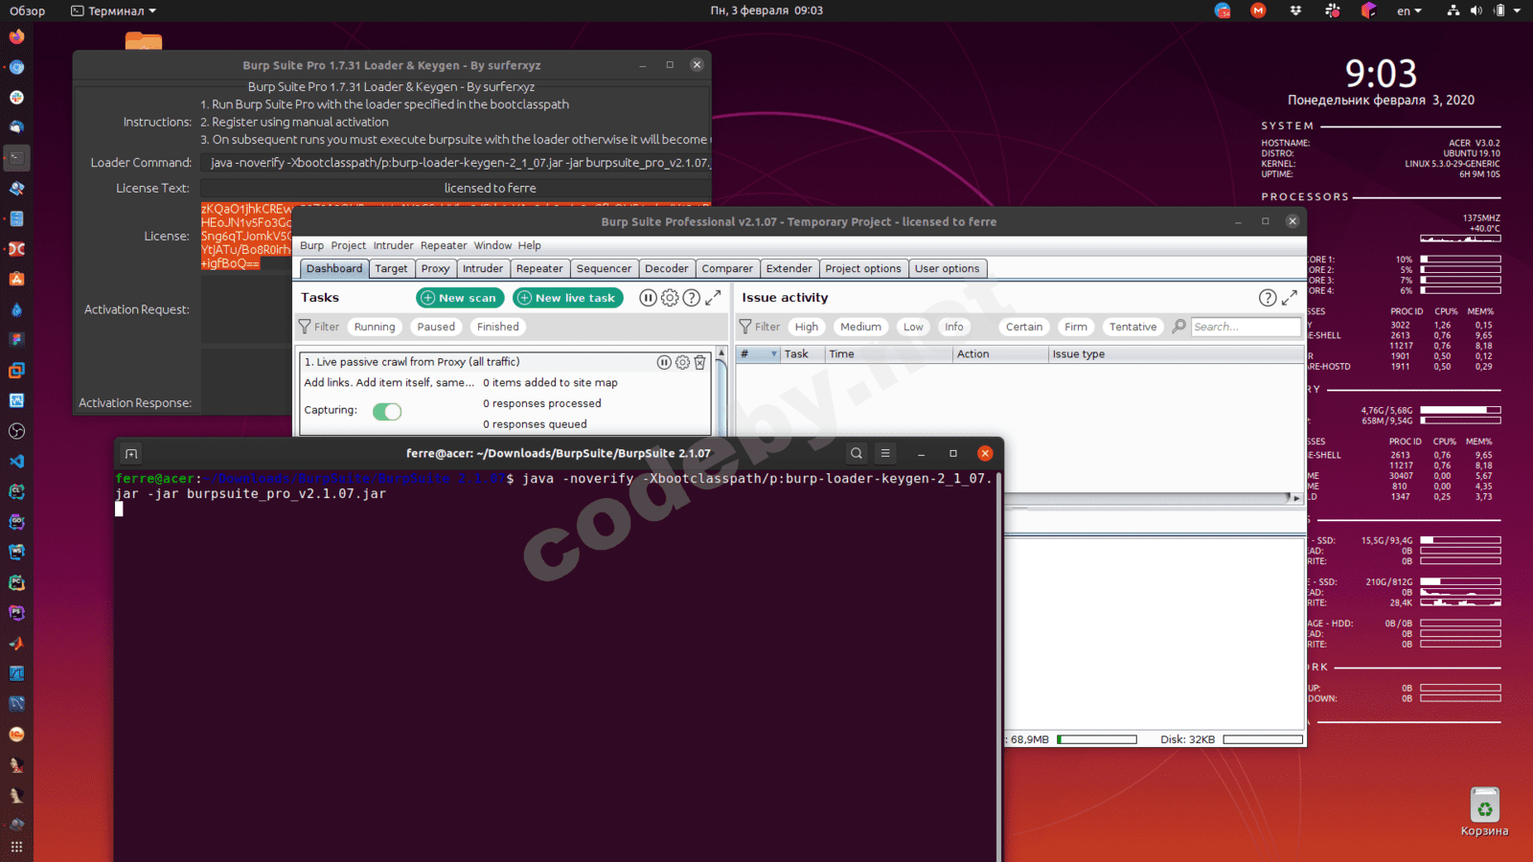Open settings of the live passive crawl task

tap(682, 362)
